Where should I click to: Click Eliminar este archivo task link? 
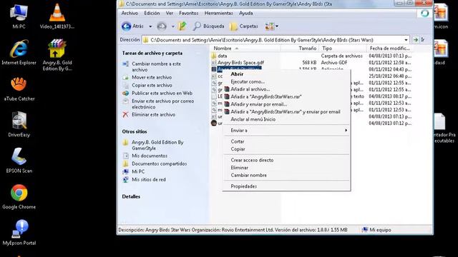[153, 114]
